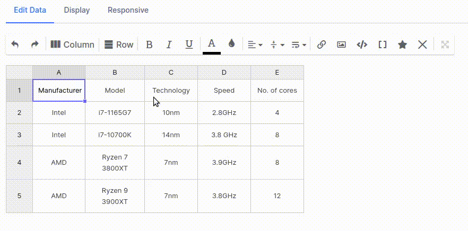Click the star rating icon
This screenshot has height=231, width=468.
(402, 45)
